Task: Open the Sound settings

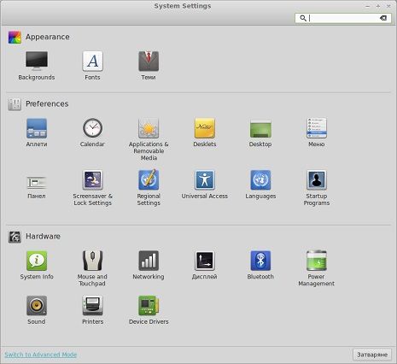Action: click(37, 305)
